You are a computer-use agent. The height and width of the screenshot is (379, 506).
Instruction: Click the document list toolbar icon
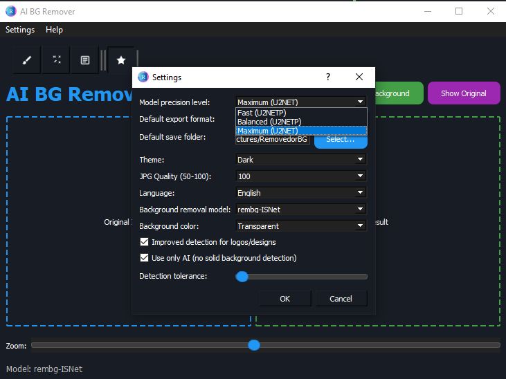84,60
